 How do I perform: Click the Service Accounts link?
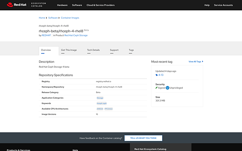[x=223, y=5]
